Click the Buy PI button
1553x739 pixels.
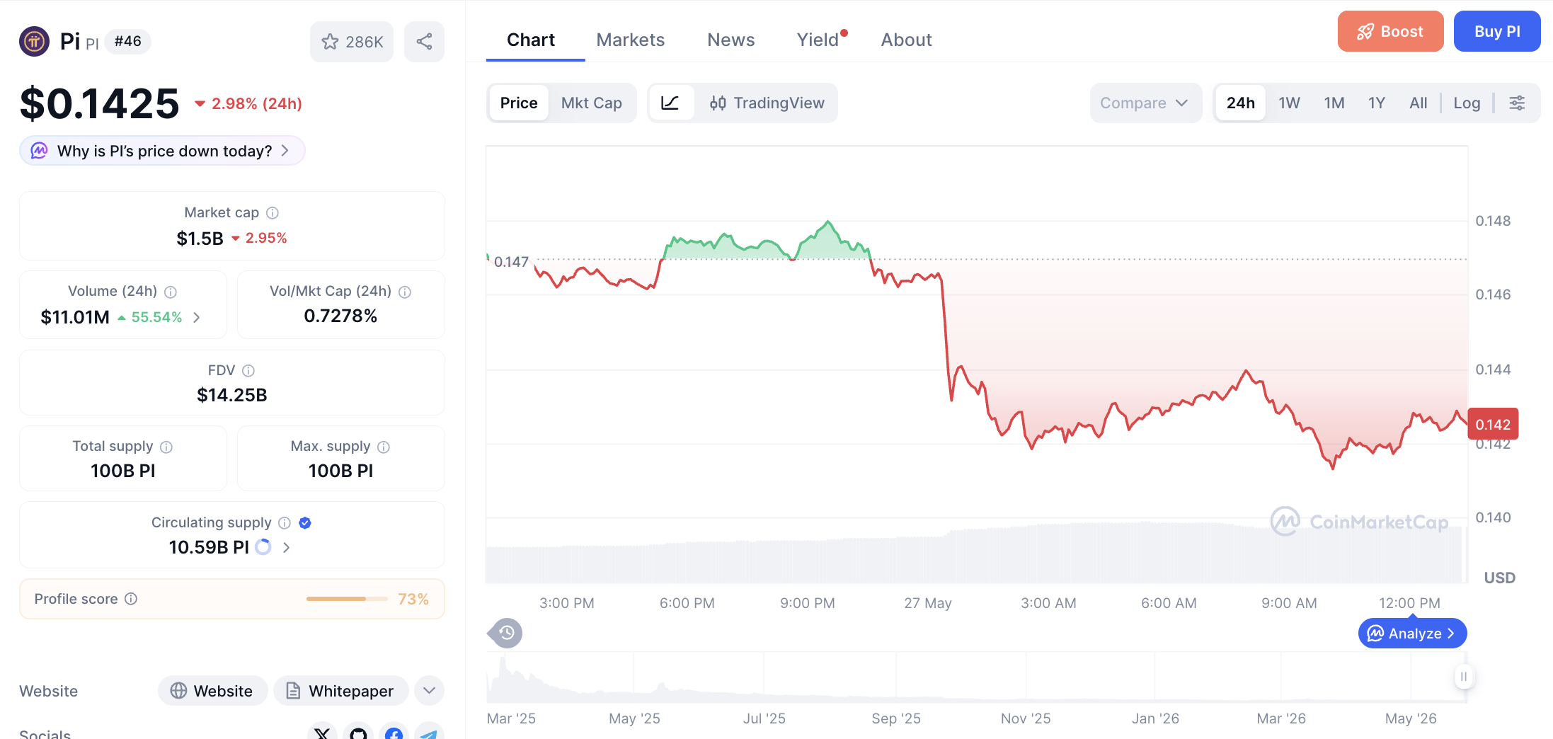[1497, 31]
